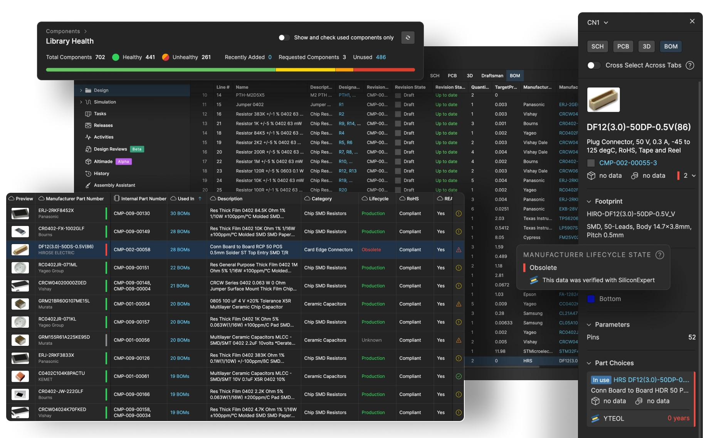
Task: Click the Activities pulse icon
Action: pyautogui.click(x=88, y=137)
